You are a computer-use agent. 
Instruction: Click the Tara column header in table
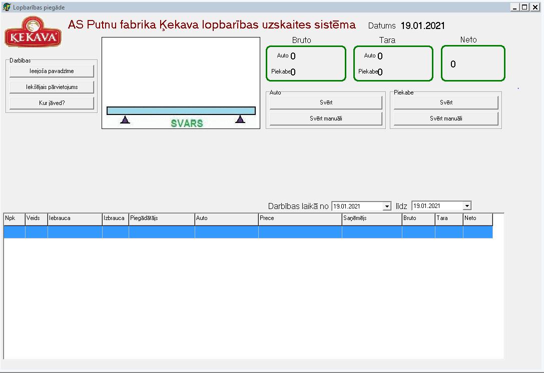[449, 218]
